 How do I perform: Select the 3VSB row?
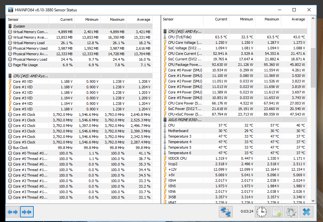(x=234, y=197)
